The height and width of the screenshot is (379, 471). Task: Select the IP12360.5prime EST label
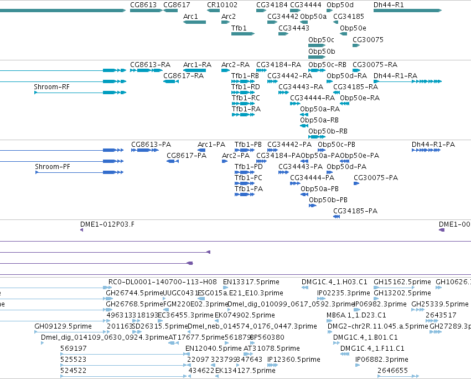[294, 360]
